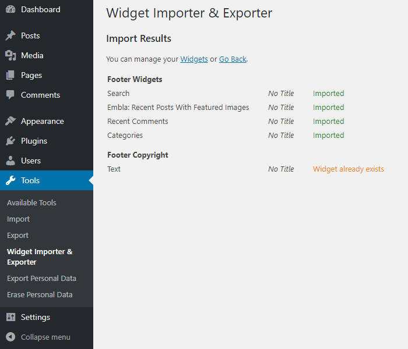Click the Footer Copyright section heading
The height and width of the screenshot is (349, 408).
[138, 155]
